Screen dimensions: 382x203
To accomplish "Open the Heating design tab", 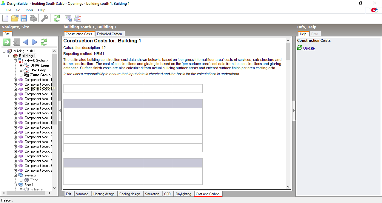I will [x=104, y=194].
